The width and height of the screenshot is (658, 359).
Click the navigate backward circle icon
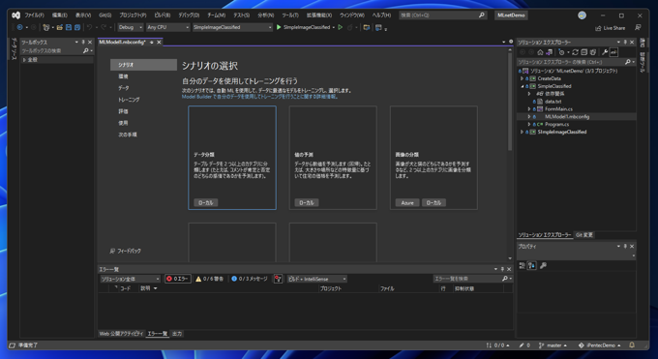(x=19, y=27)
